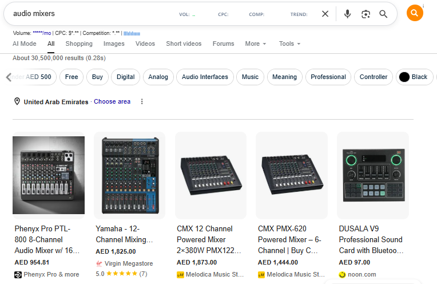Apply the Free filter chip
Screen dimensions: 437x284
click(71, 77)
